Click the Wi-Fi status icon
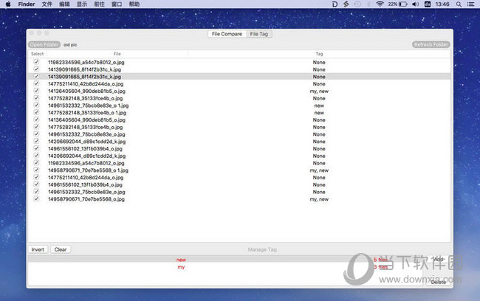 pos(380,4)
